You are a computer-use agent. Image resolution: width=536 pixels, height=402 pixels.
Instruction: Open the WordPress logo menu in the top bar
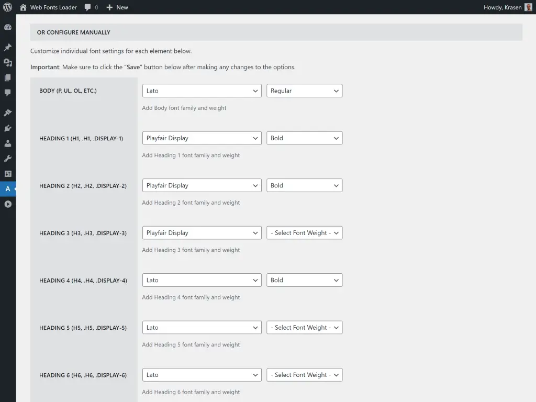tap(7, 7)
